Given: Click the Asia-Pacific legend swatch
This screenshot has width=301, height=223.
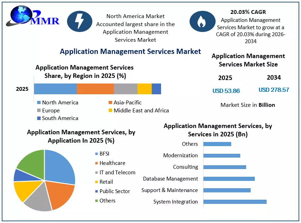Looking at the screenshot, I should point(110,103).
